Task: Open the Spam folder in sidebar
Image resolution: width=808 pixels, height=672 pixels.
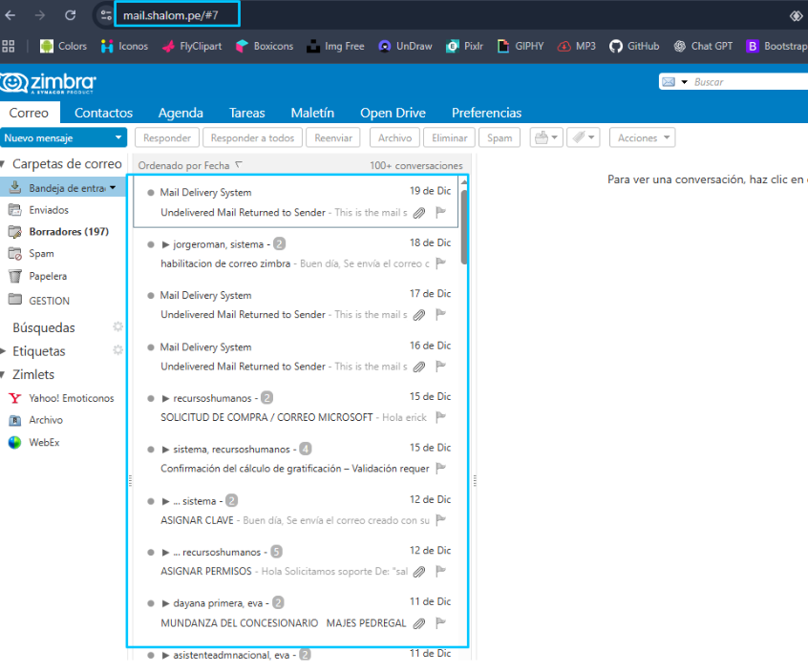Action: click(x=41, y=254)
